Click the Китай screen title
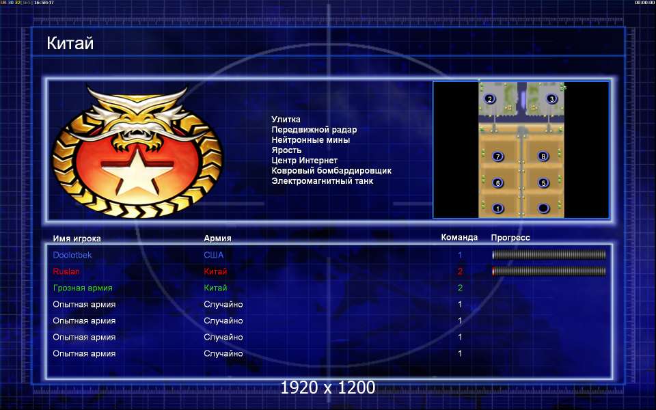Viewport: 656px width, 410px height. (70, 43)
